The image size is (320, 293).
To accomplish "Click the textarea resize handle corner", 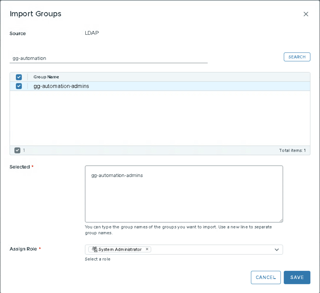I will 281,220.
